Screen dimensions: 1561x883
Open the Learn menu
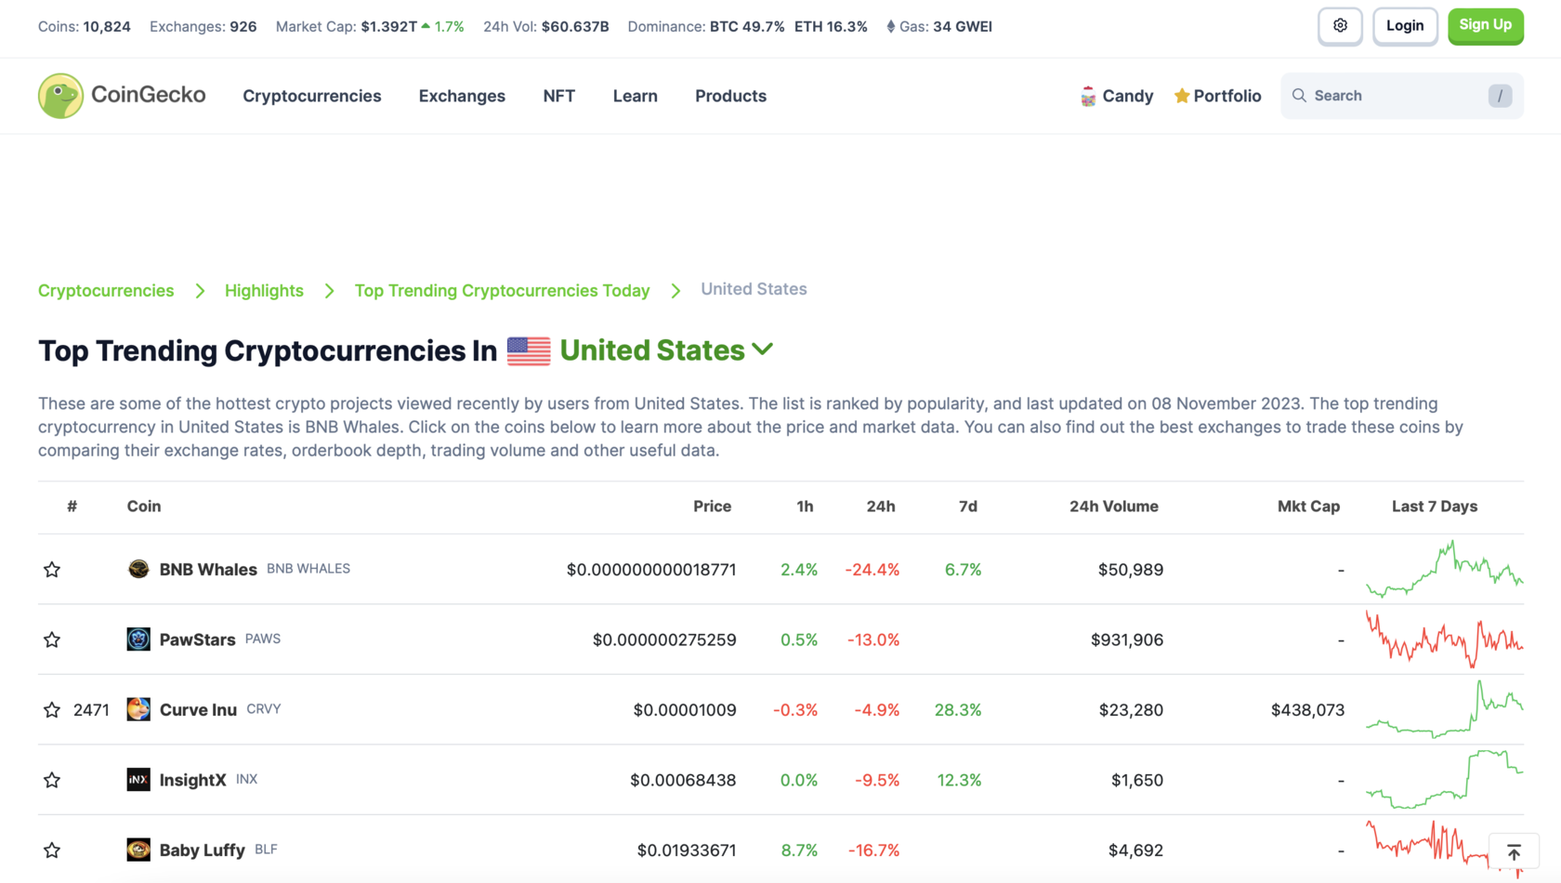635,96
